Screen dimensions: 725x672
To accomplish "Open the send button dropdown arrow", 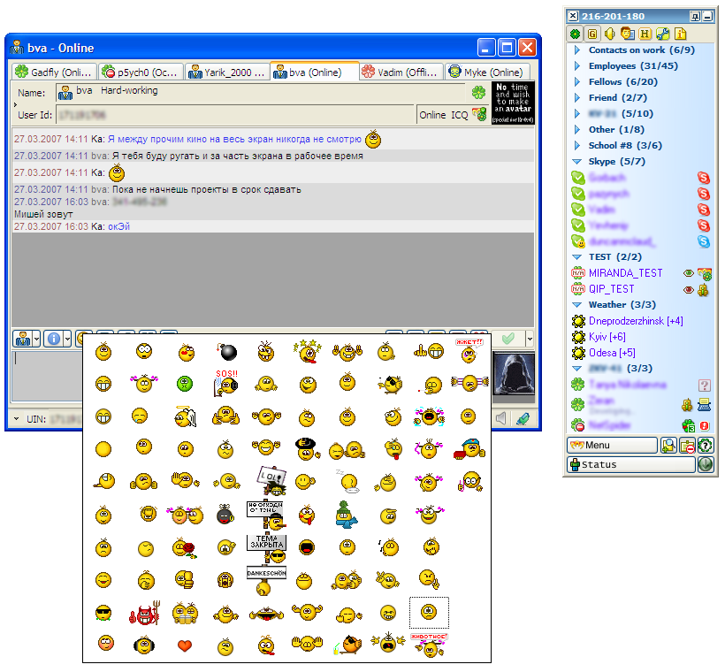I will click(x=529, y=339).
